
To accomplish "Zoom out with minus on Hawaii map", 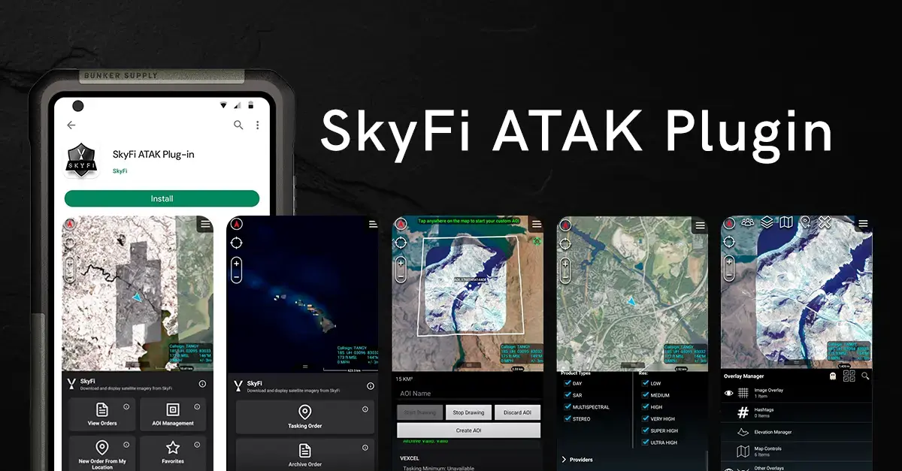I will (x=237, y=276).
